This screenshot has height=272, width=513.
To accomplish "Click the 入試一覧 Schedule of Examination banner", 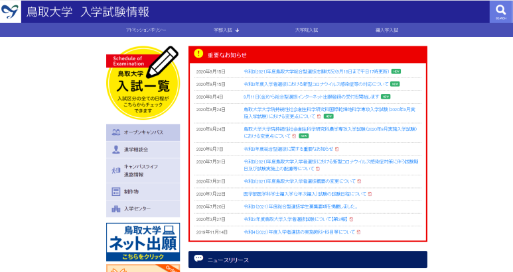I will (143, 83).
